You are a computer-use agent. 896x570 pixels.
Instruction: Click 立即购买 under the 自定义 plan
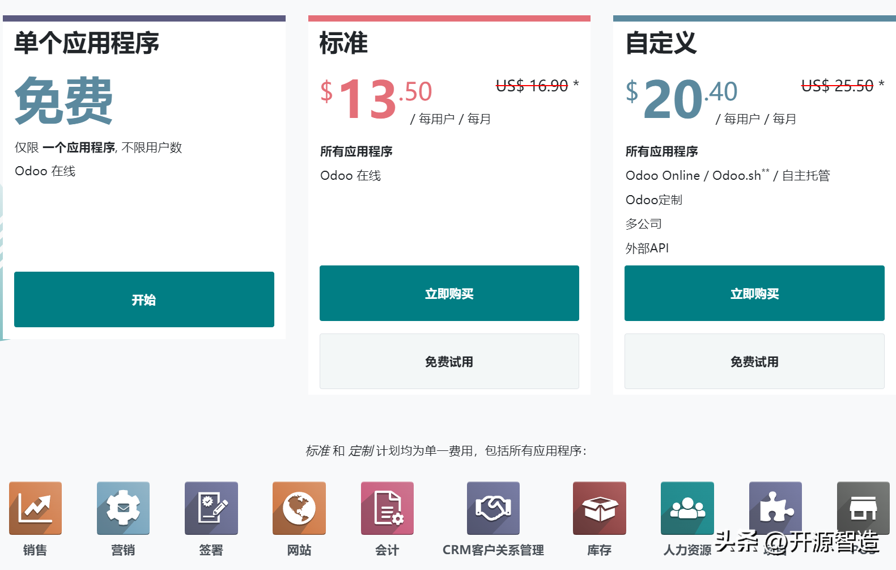point(754,293)
